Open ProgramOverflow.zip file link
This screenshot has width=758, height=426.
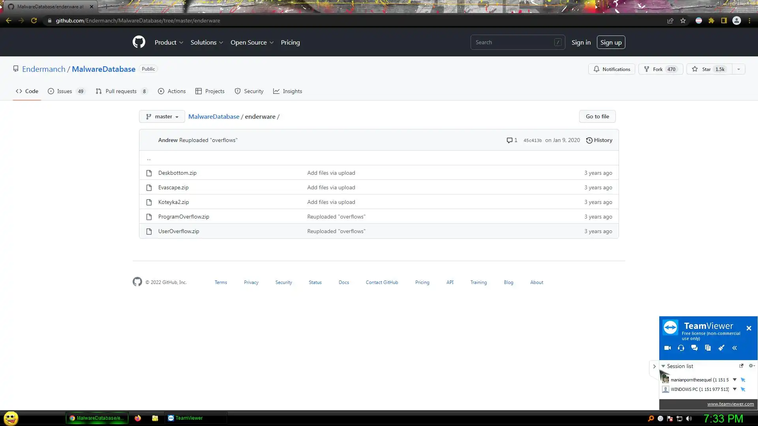[x=184, y=217]
